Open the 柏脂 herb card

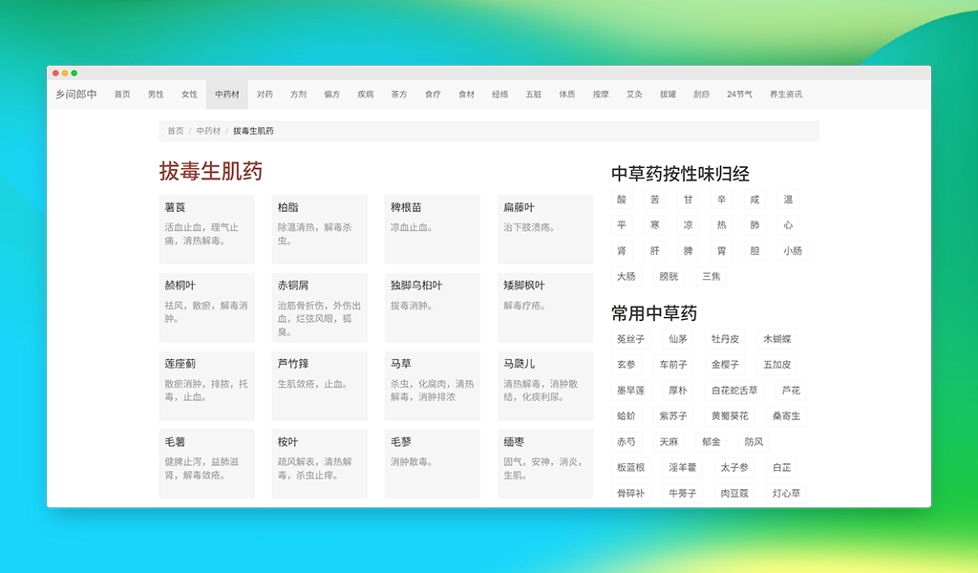[x=319, y=229]
